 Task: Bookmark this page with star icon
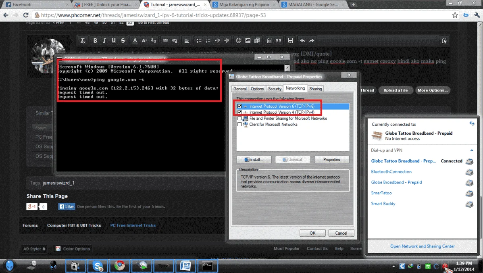455,15
